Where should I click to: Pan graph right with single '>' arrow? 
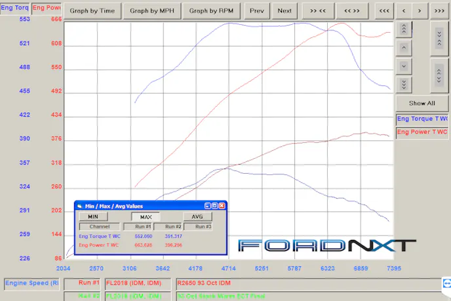pyautogui.click(x=420, y=10)
